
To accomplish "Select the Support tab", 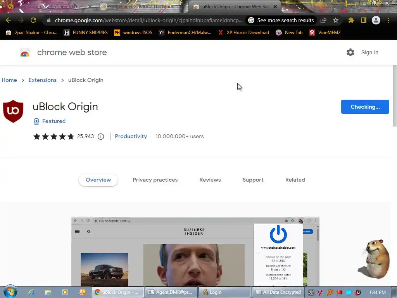I will pyautogui.click(x=253, y=180).
